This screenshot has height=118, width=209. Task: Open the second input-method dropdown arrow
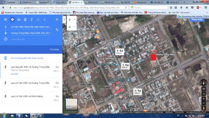click(x=75, y=27)
